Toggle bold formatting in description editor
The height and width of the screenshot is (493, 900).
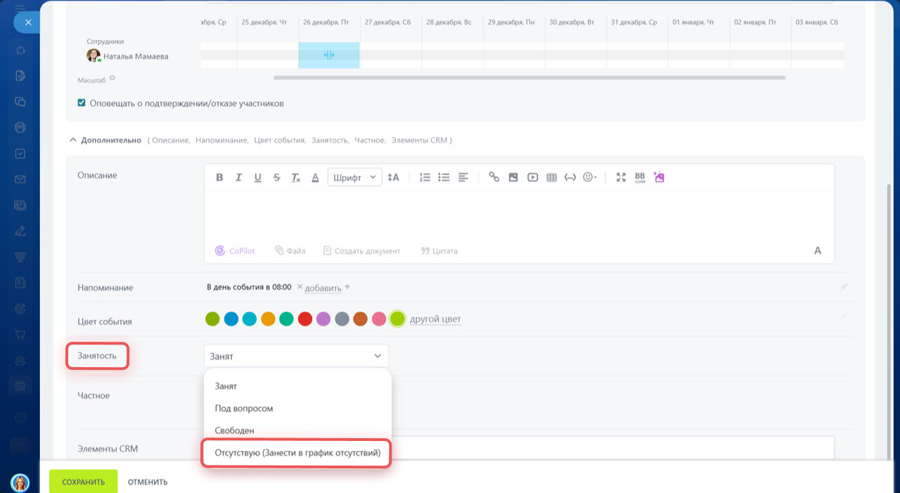point(219,177)
